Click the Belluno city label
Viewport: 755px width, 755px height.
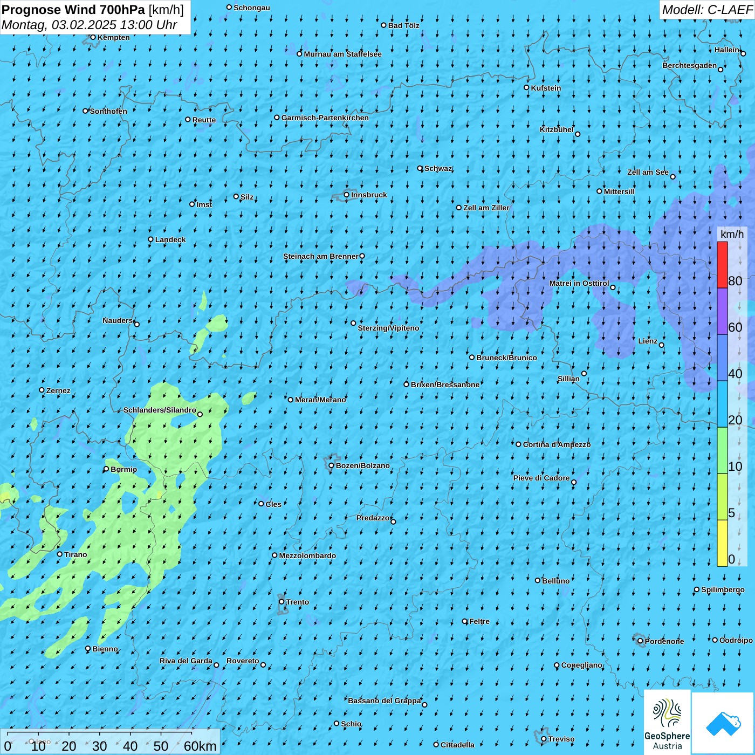pos(555,581)
